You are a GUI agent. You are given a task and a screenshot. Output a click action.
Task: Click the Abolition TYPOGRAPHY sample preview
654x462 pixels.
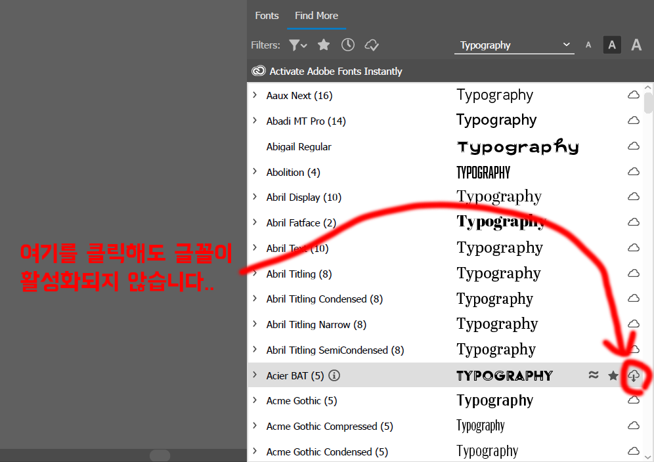[483, 172]
